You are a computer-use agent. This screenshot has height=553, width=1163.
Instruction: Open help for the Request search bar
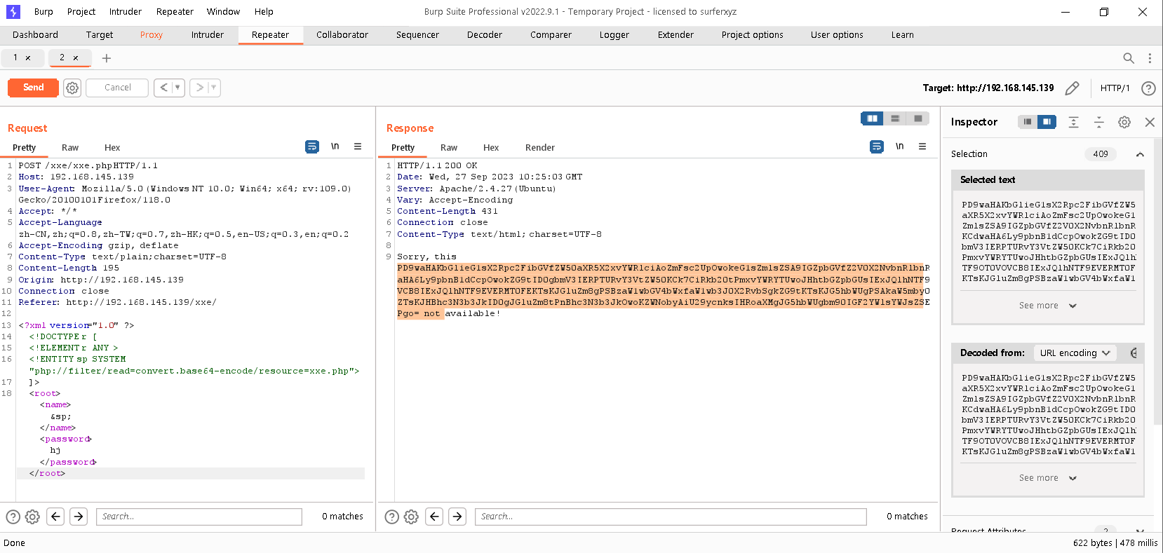13,517
